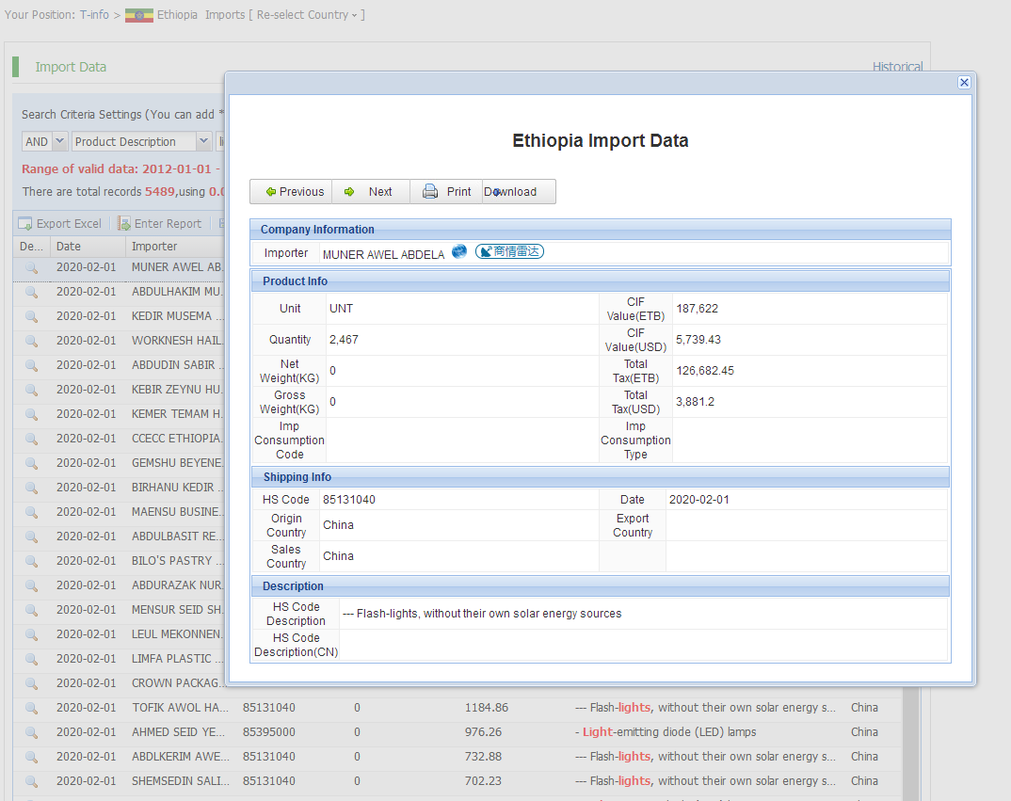Download the import record

tap(518, 192)
